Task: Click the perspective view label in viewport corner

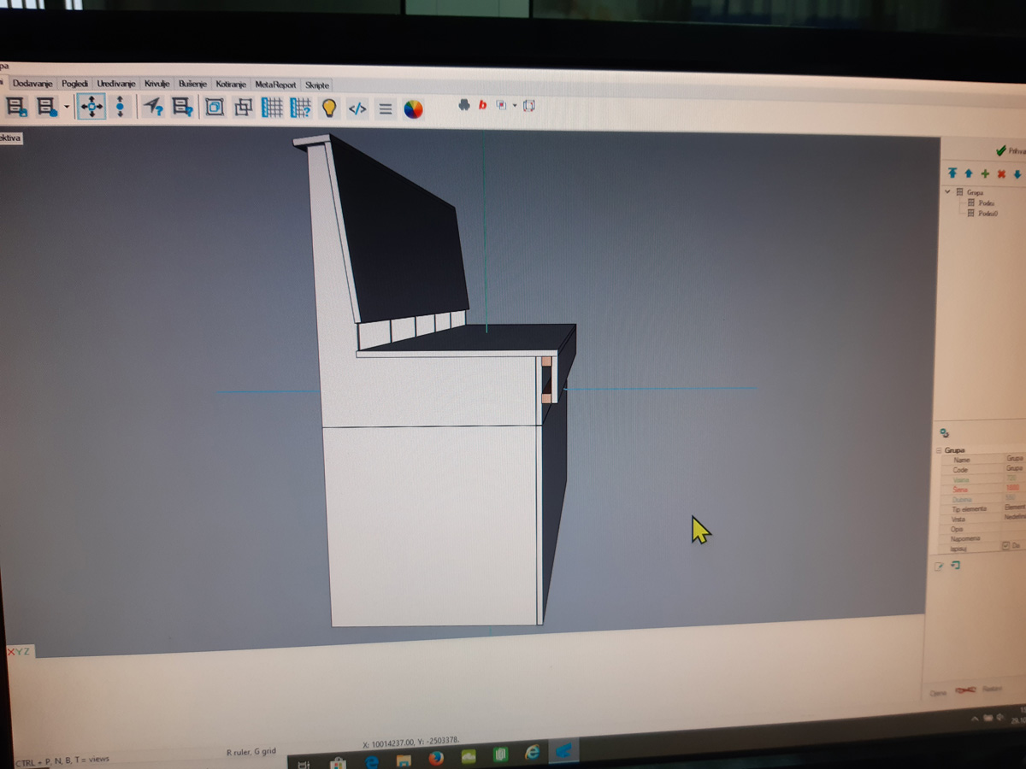Action: pos(10,138)
